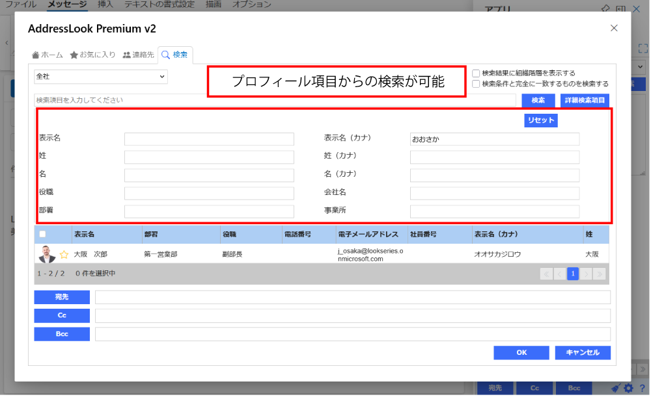Image resolution: width=651 pixels, height=401 pixels.
Task: Click the expand icon in background pane
Action: point(643,49)
